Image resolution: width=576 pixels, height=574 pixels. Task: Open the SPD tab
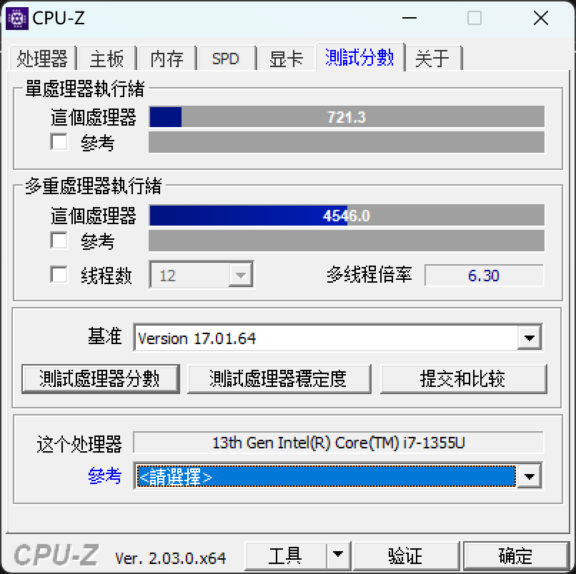pos(226,58)
